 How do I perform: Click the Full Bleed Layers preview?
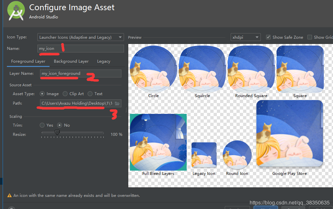(158, 142)
